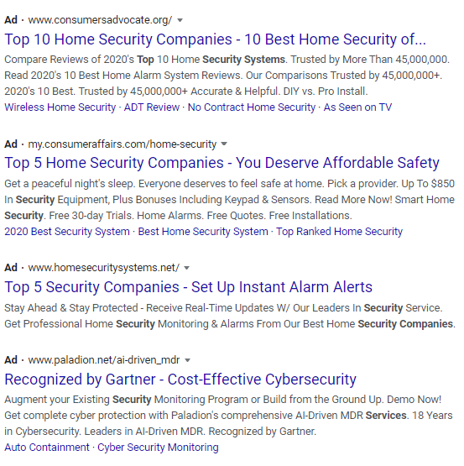Click the www.paladion.net/ai-driven_mdr URL text
The height and width of the screenshot is (466, 464).
pyautogui.click(x=104, y=360)
